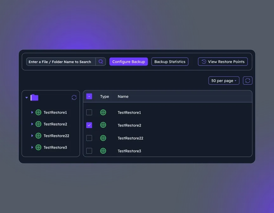The height and width of the screenshot is (213, 274).
Task: Click the Configure Backup button
Action: [x=128, y=62]
